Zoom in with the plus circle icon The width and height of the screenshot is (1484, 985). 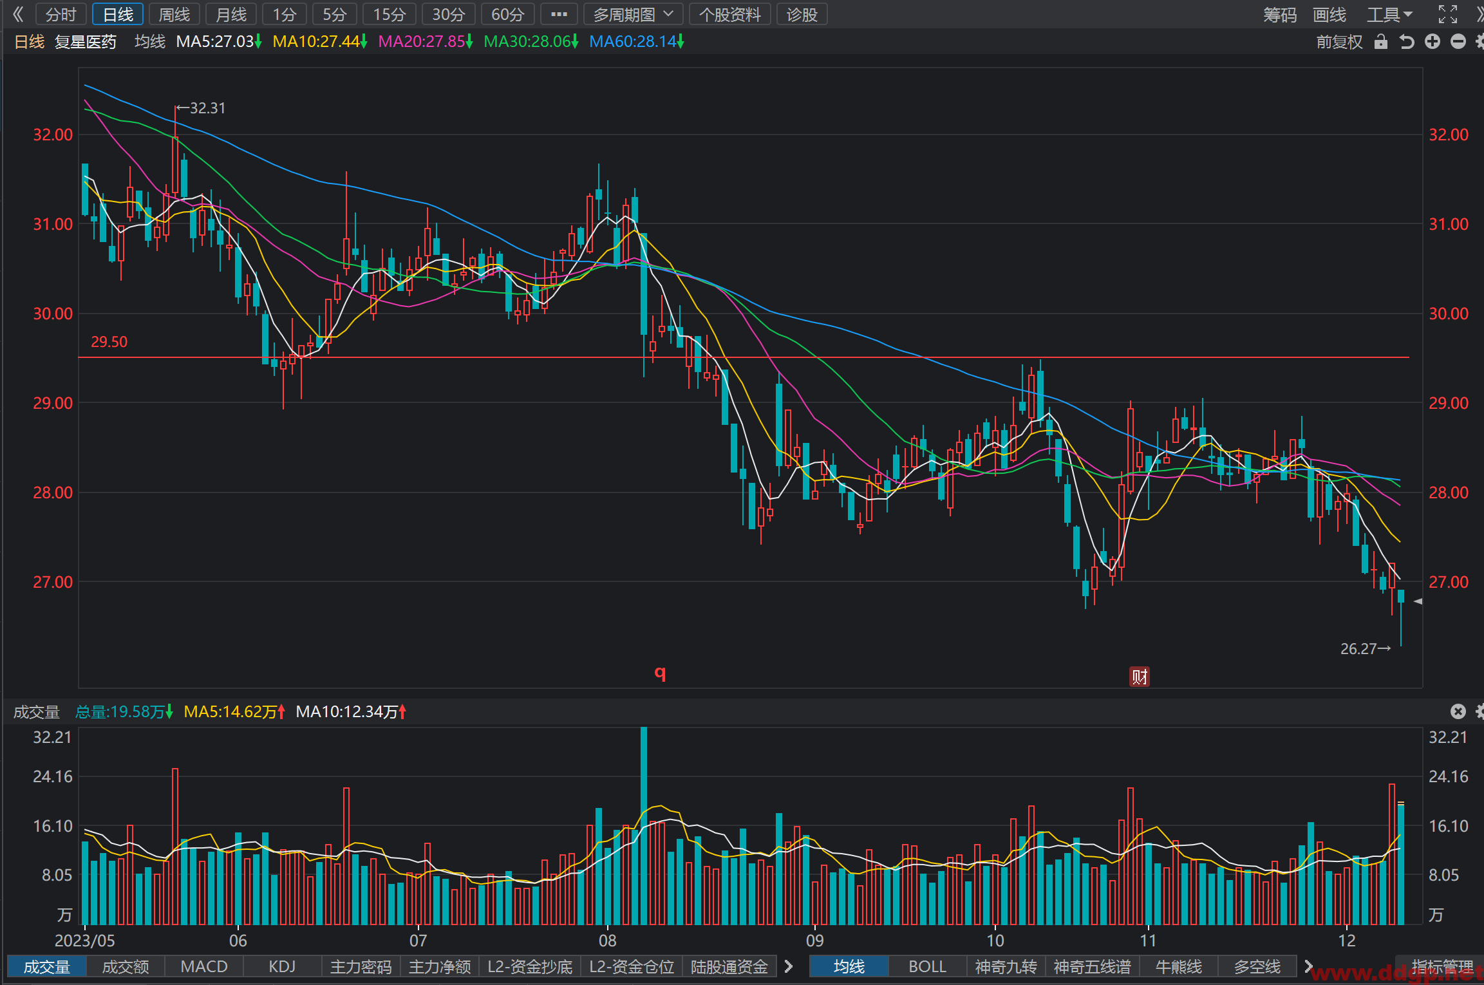coord(1432,42)
